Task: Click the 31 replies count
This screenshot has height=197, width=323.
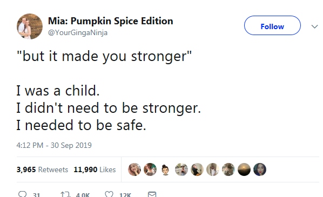Action: click(x=37, y=195)
